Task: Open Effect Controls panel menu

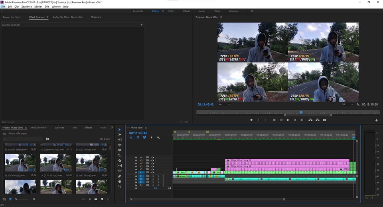Action: pyautogui.click(x=47, y=17)
